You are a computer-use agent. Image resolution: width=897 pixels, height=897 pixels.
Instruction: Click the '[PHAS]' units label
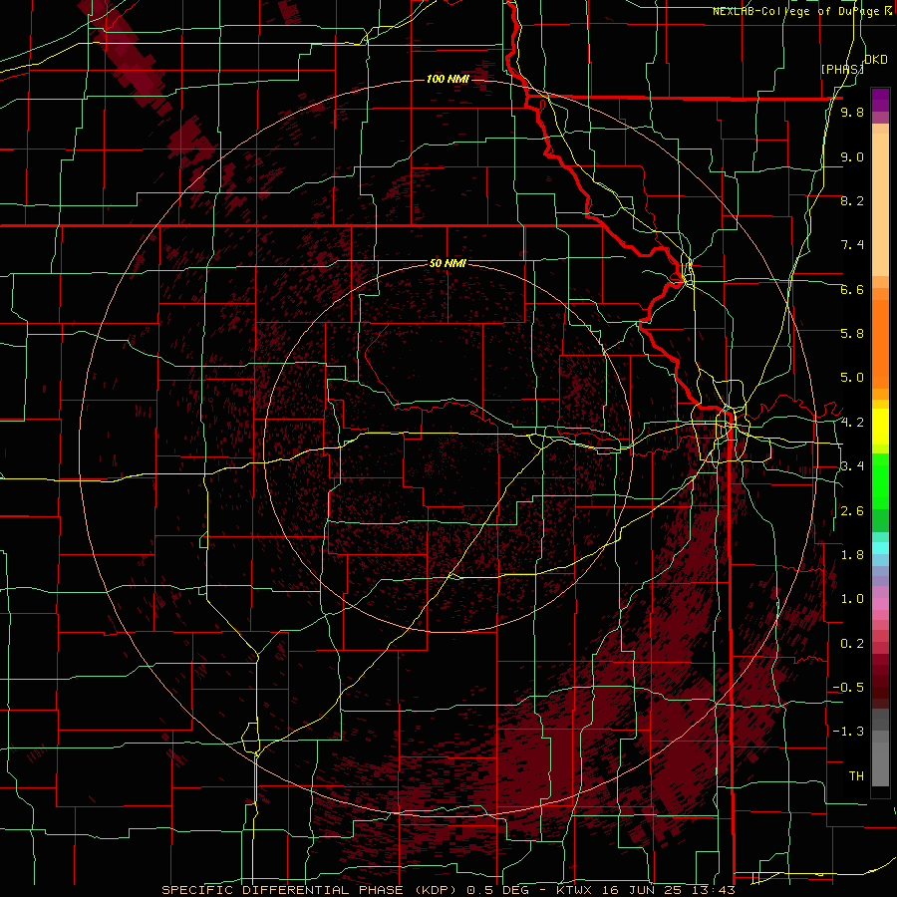coord(842,69)
